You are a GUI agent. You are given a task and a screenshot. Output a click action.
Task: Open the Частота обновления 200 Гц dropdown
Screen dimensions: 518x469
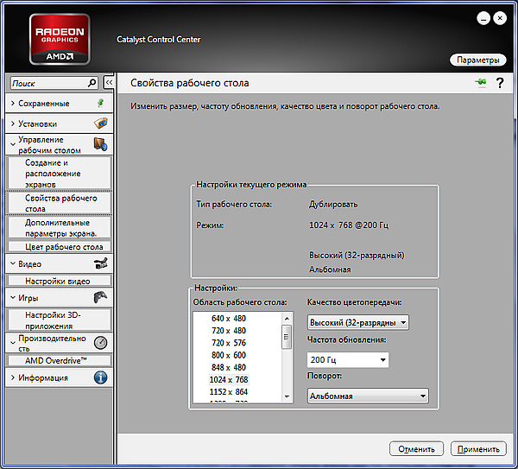coord(348,359)
